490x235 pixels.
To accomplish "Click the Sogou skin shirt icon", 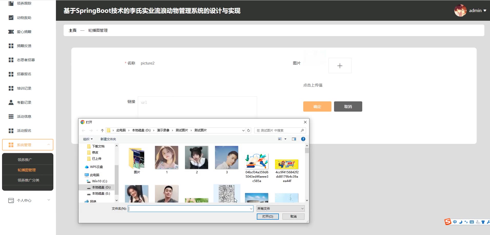I will click(x=483, y=222).
